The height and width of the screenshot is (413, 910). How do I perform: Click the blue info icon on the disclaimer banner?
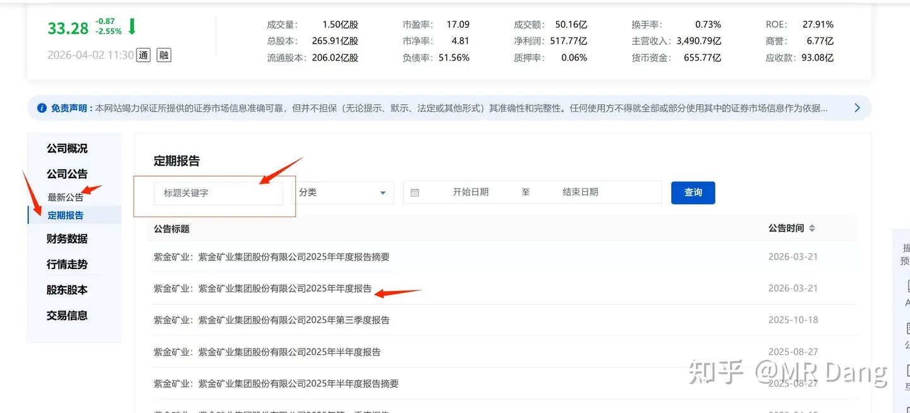(43, 107)
